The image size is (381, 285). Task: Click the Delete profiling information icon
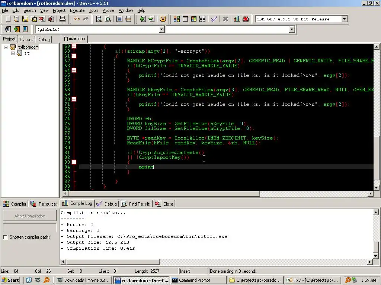(x=246, y=19)
